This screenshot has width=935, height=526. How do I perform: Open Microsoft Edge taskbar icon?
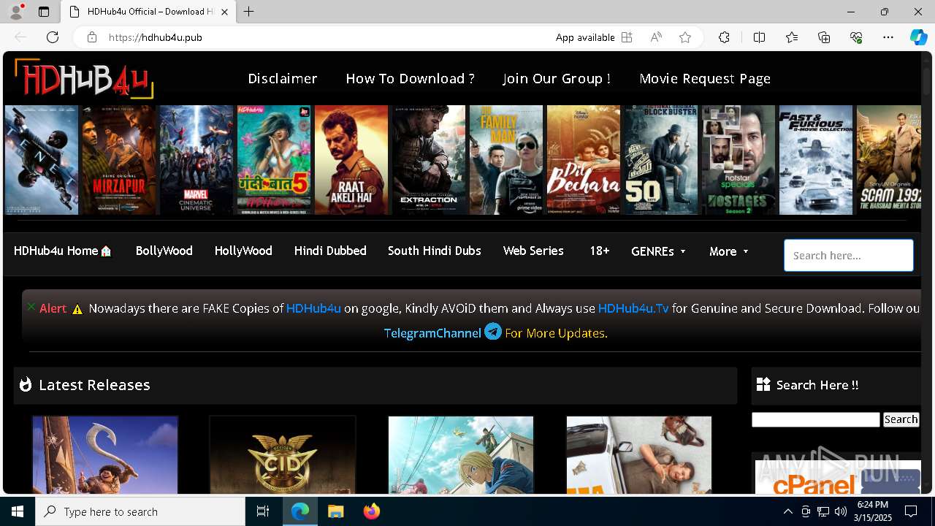click(300, 511)
